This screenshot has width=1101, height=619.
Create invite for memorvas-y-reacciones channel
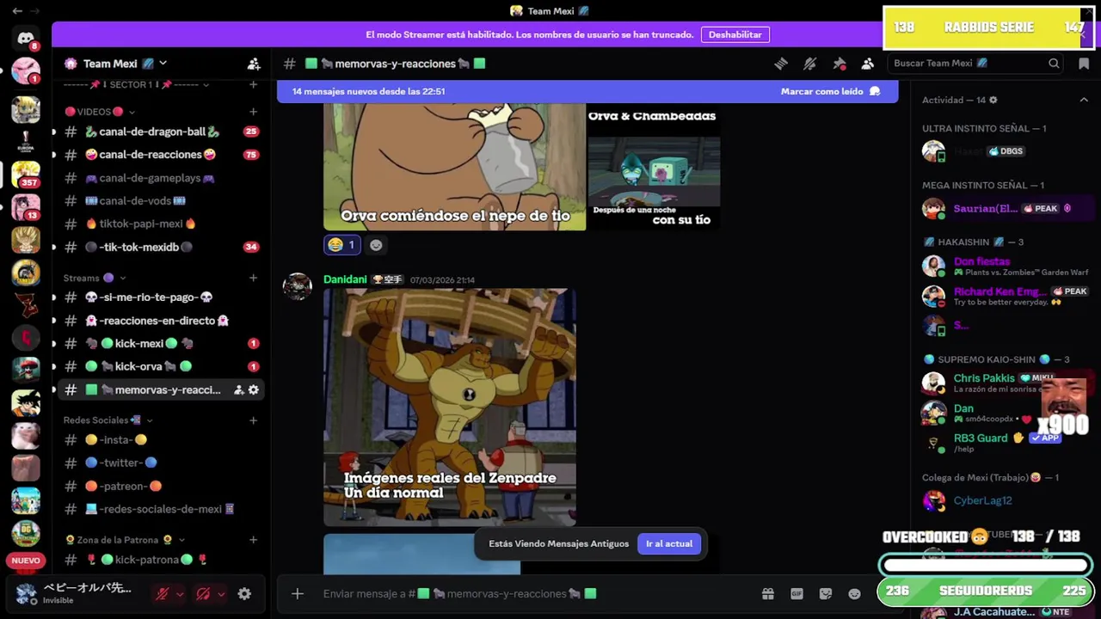click(x=238, y=389)
